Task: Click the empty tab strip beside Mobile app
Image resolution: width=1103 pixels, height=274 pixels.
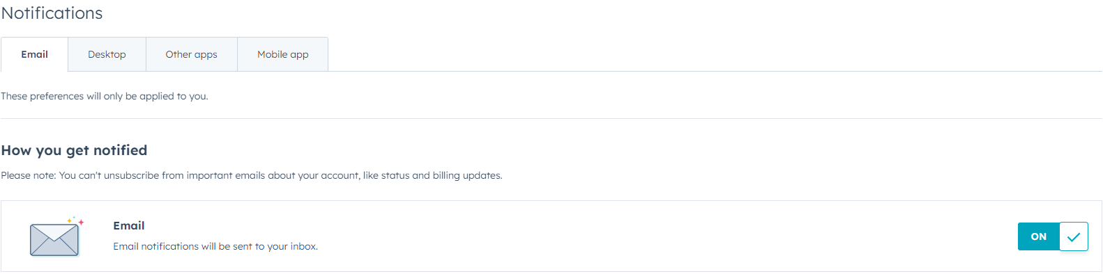Action: click(715, 54)
